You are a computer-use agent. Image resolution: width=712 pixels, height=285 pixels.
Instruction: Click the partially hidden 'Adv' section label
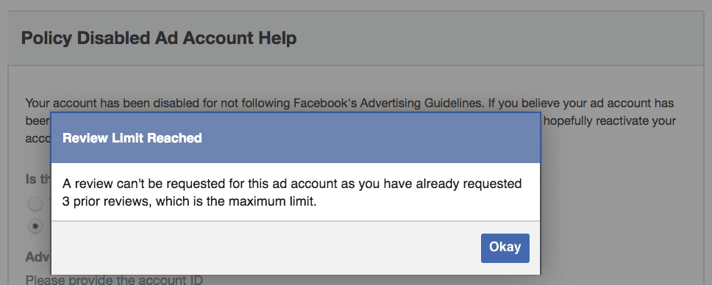pos(38,257)
